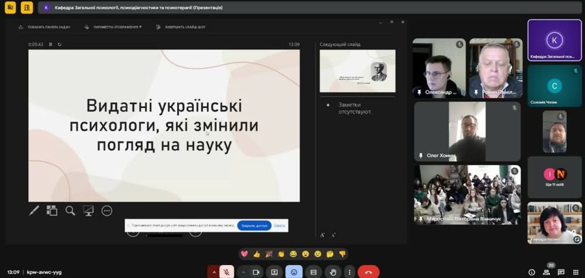Open meeting details info icon

[x=531, y=272]
